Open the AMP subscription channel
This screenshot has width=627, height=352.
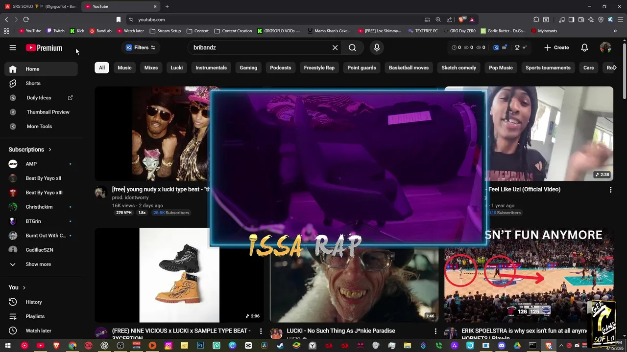click(x=41, y=164)
